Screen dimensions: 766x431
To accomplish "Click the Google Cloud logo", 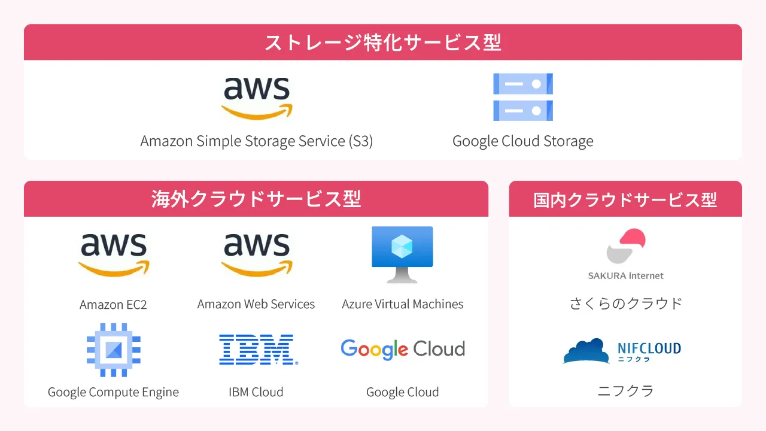I will coord(403,349).
